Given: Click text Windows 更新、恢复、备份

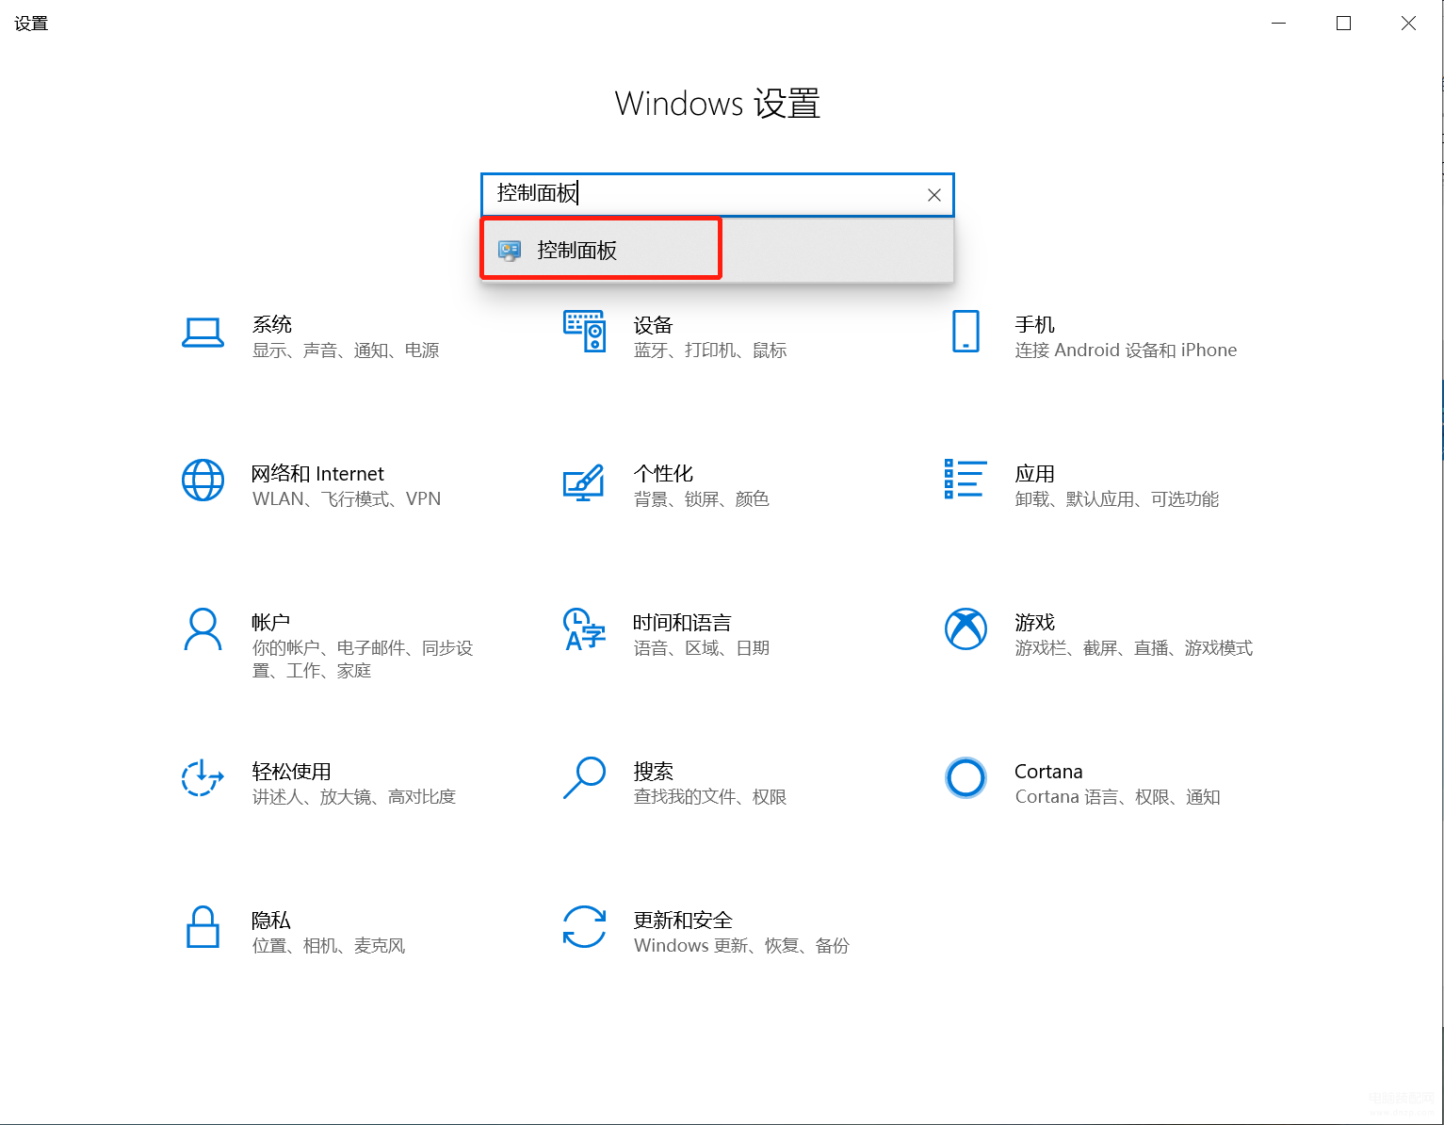Looking at the screenshot, I should [x=741, y=946].
